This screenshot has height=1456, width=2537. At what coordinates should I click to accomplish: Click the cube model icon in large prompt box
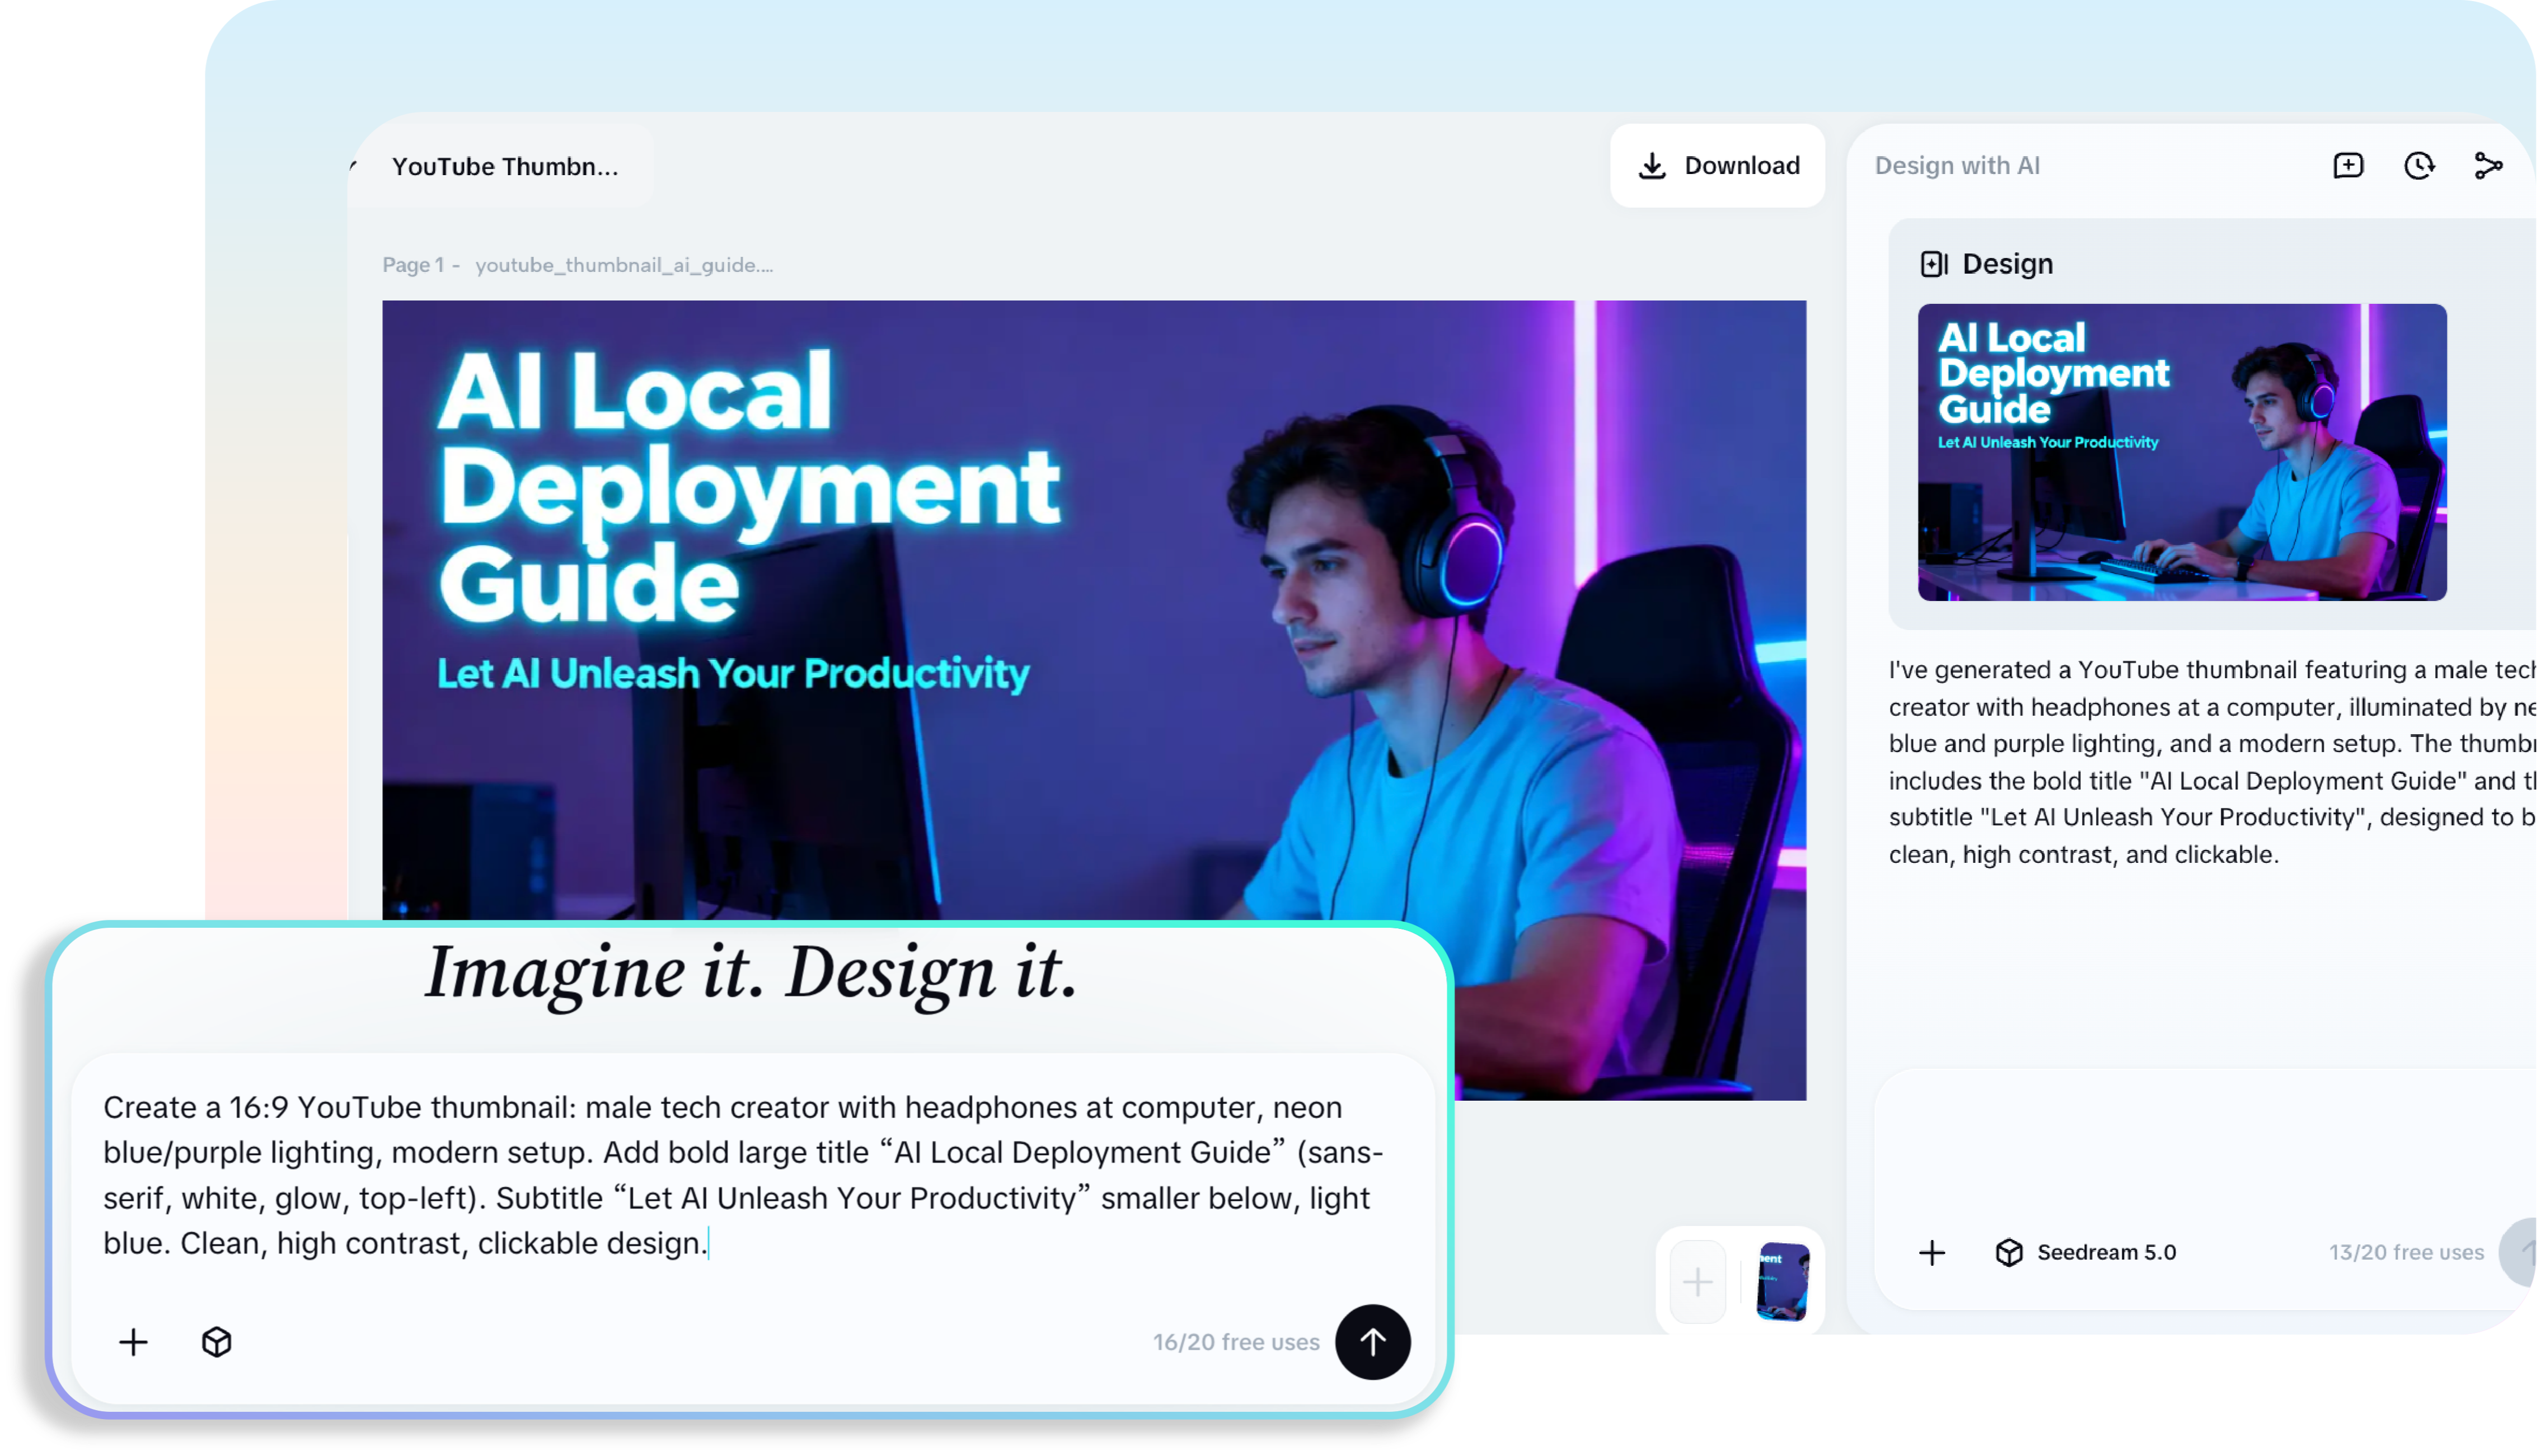pos(216,1342)
